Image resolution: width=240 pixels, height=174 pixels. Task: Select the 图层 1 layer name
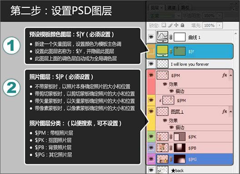(177, 112)
